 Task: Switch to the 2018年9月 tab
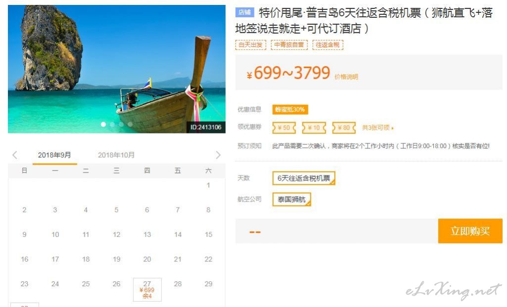coord(54,155)
